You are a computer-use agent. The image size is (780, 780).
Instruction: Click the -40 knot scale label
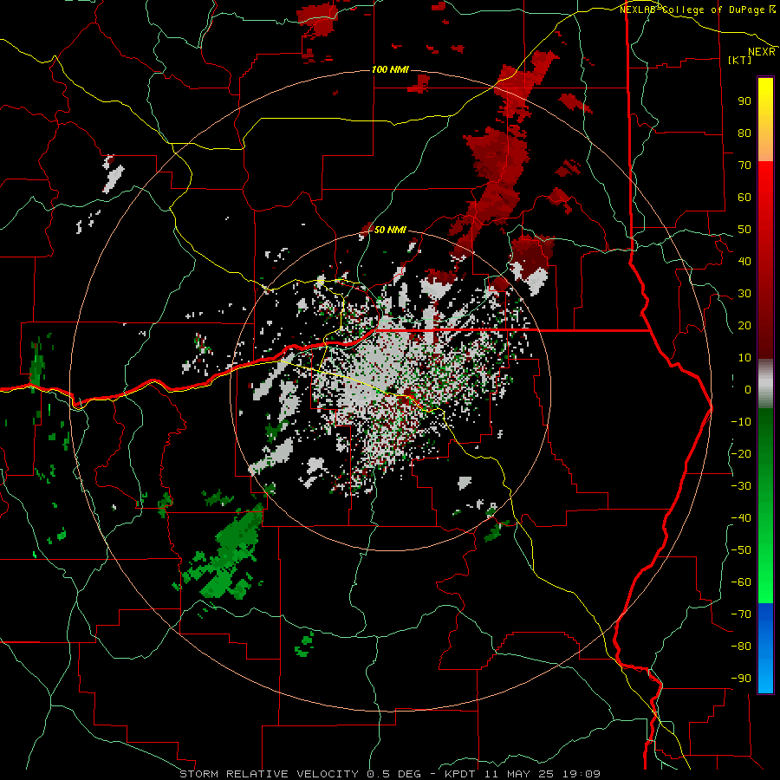tap(741, 518)
